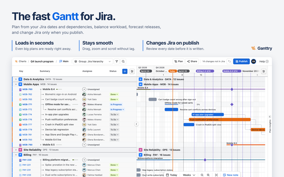Open the AM user avatar
This screenshot has height=177, width=284.
(x=254, y=61)
